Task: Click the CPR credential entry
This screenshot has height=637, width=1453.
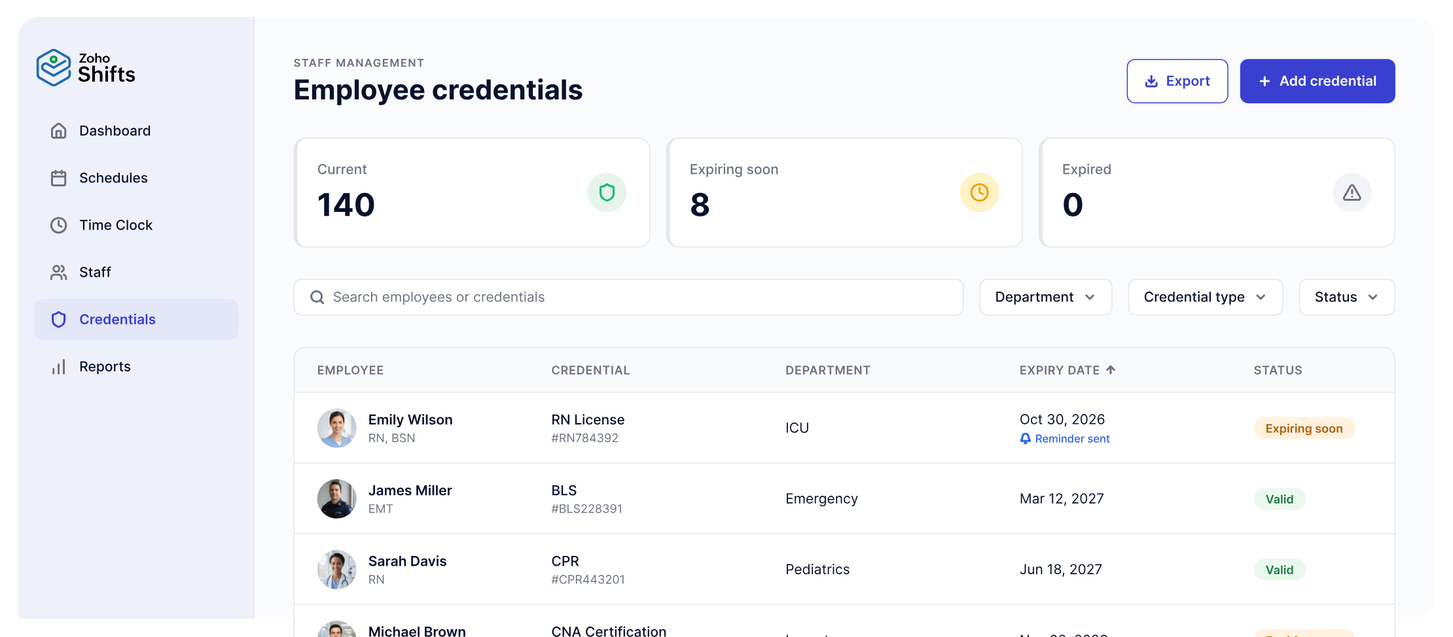Action: click(565, 561)
